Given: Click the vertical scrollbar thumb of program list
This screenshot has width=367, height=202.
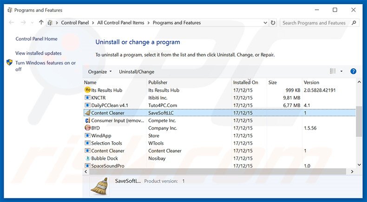Looking at the screenshot, I should tap(359, 121).
